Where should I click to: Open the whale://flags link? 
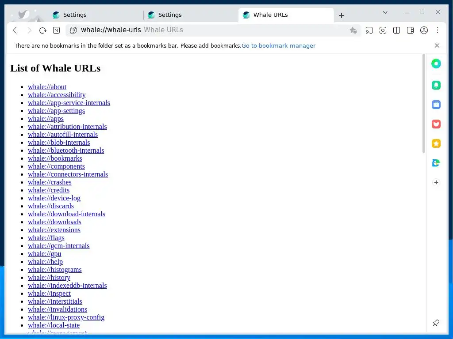tap(46, 238)
